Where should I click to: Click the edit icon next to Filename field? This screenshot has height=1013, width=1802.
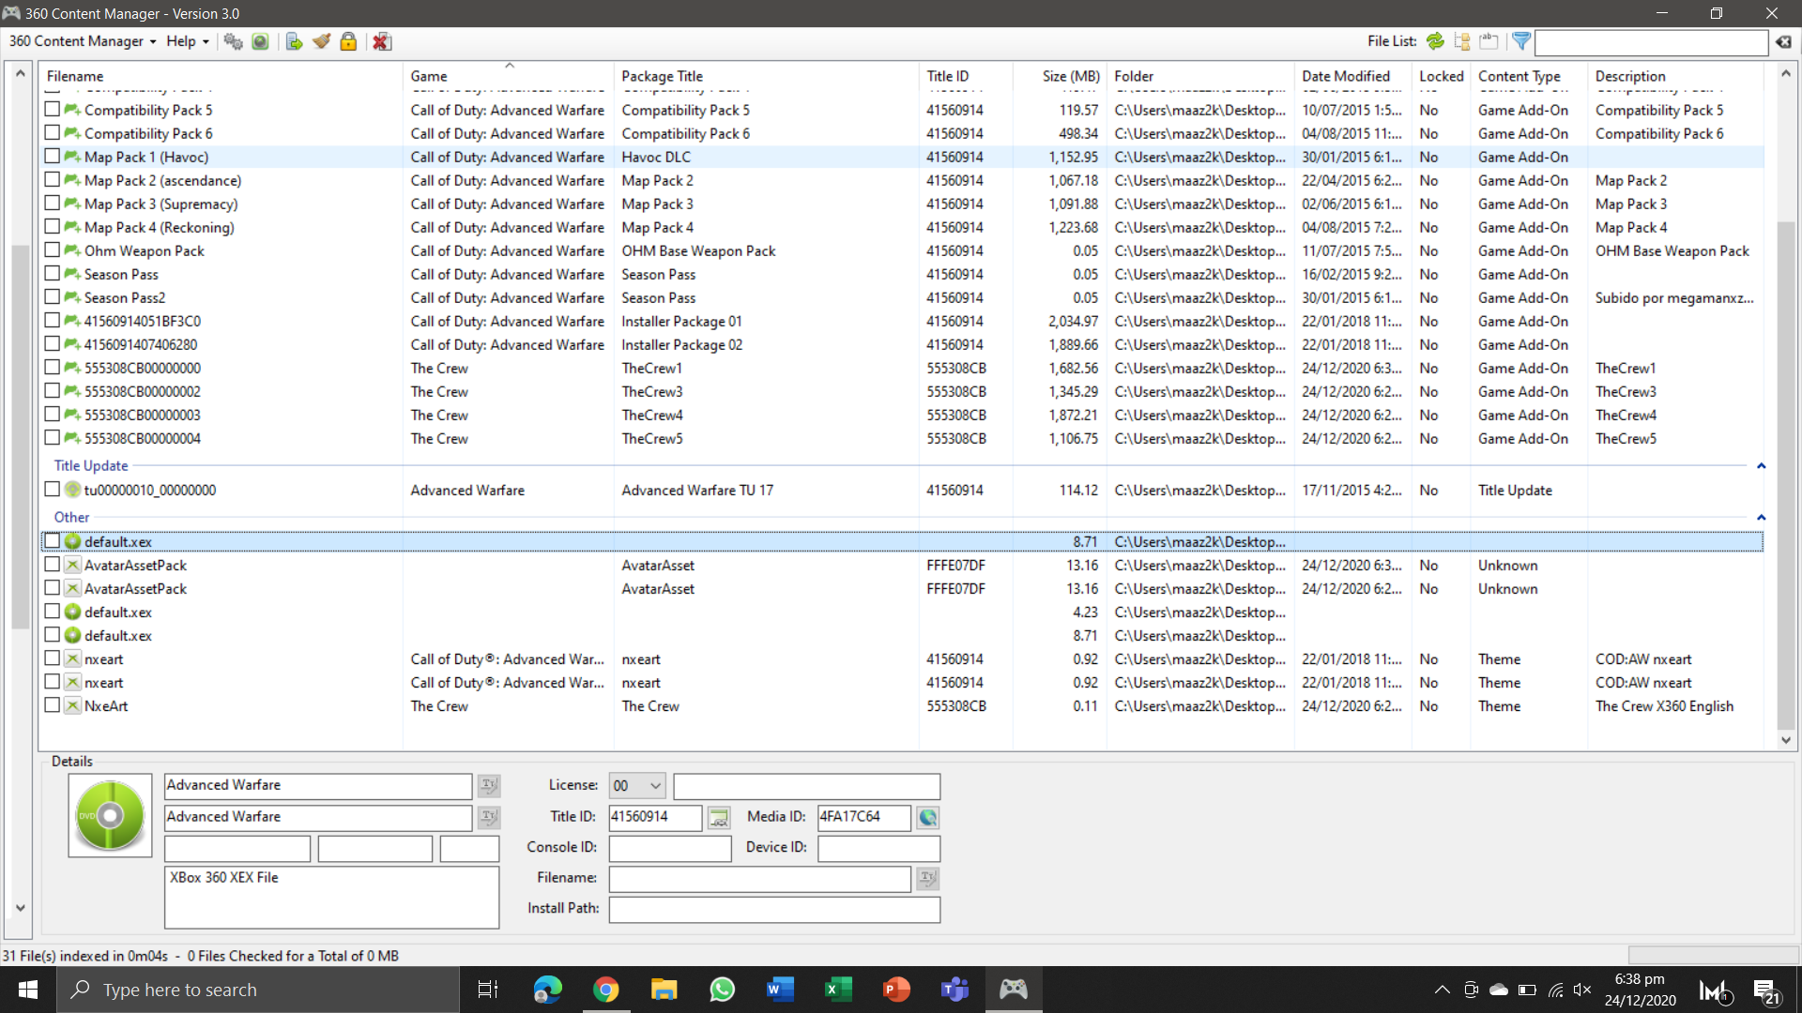coord(927,878)
